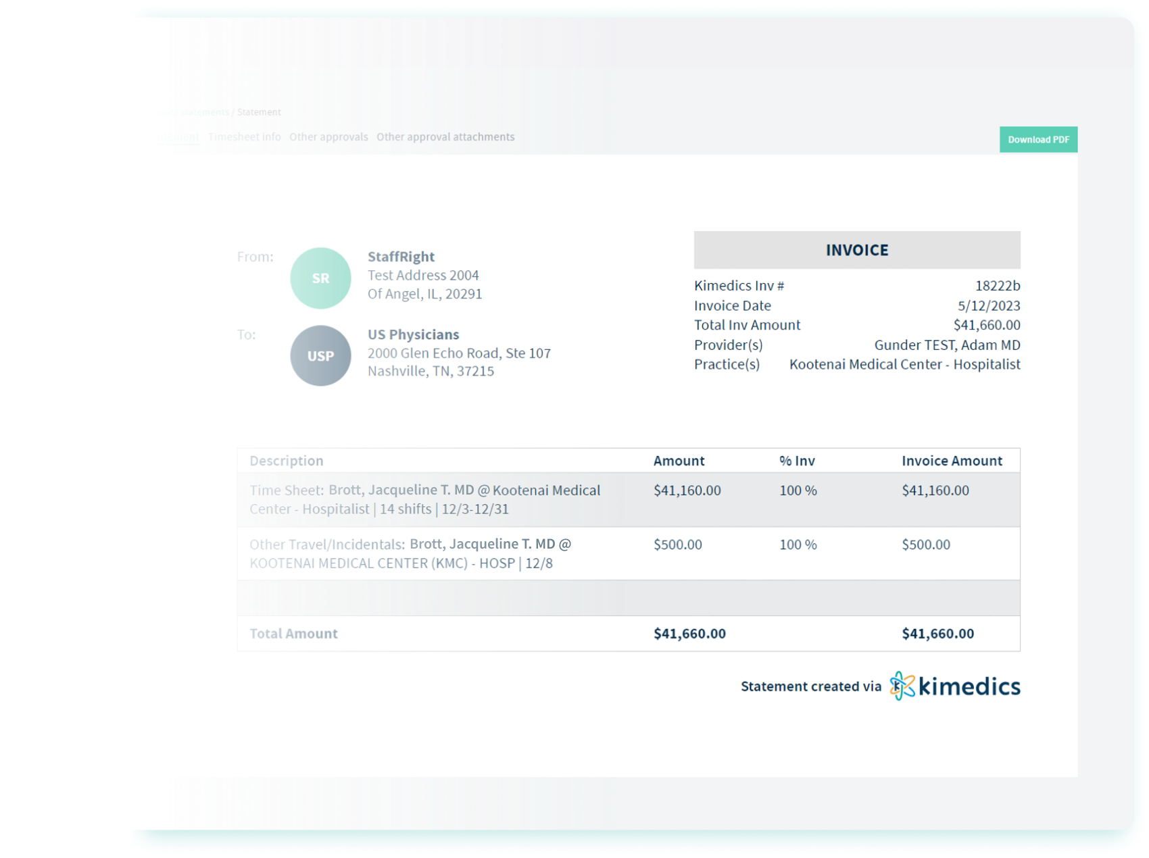Click the kimedics logo icon
1149x858 pixels.
[x=902, y=686]
